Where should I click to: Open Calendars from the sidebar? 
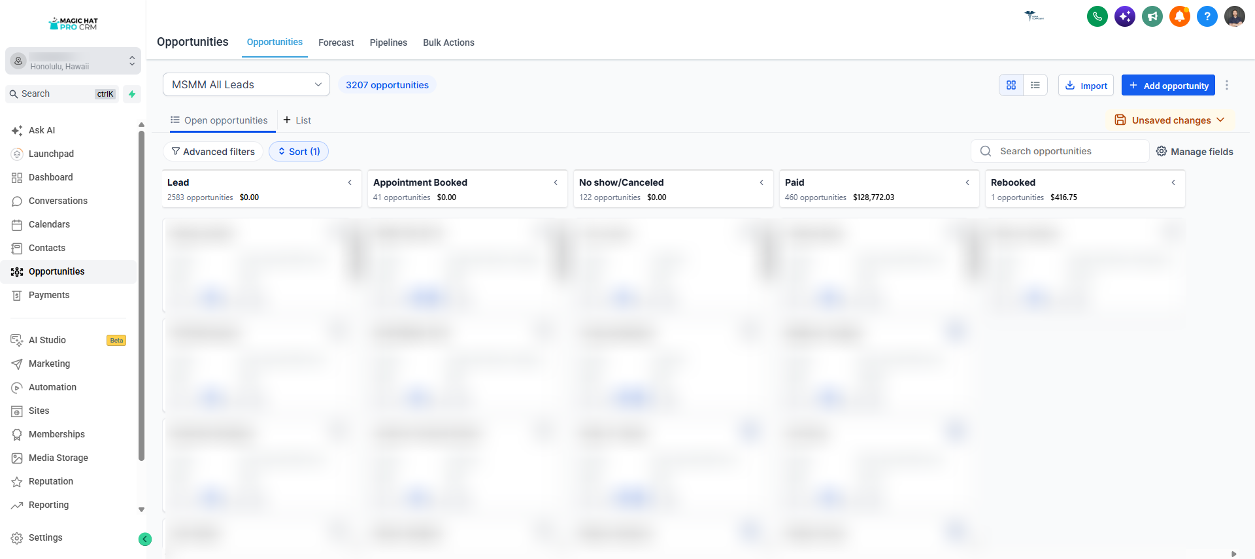point(49,224)
